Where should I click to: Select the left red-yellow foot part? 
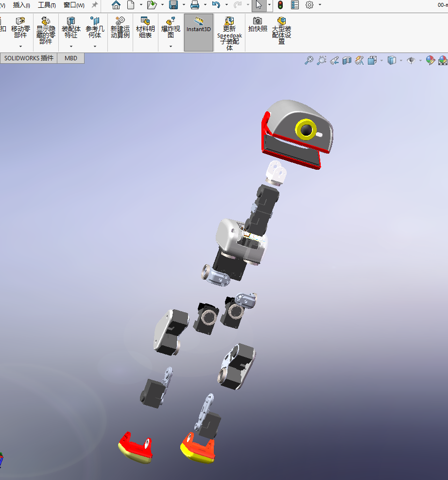(136, 447)
